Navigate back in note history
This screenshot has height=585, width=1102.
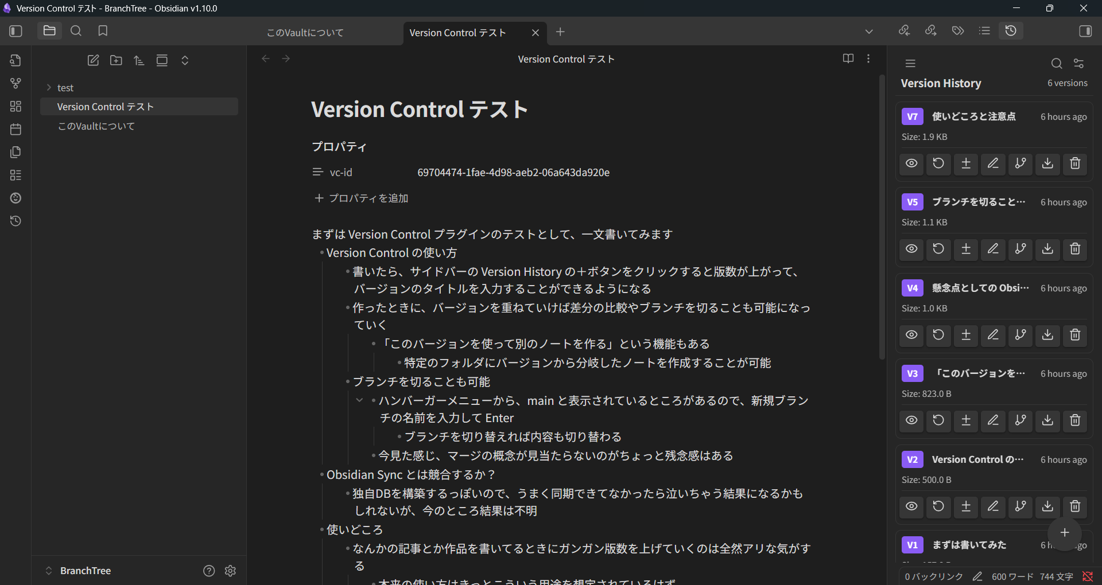coord(266,58)
